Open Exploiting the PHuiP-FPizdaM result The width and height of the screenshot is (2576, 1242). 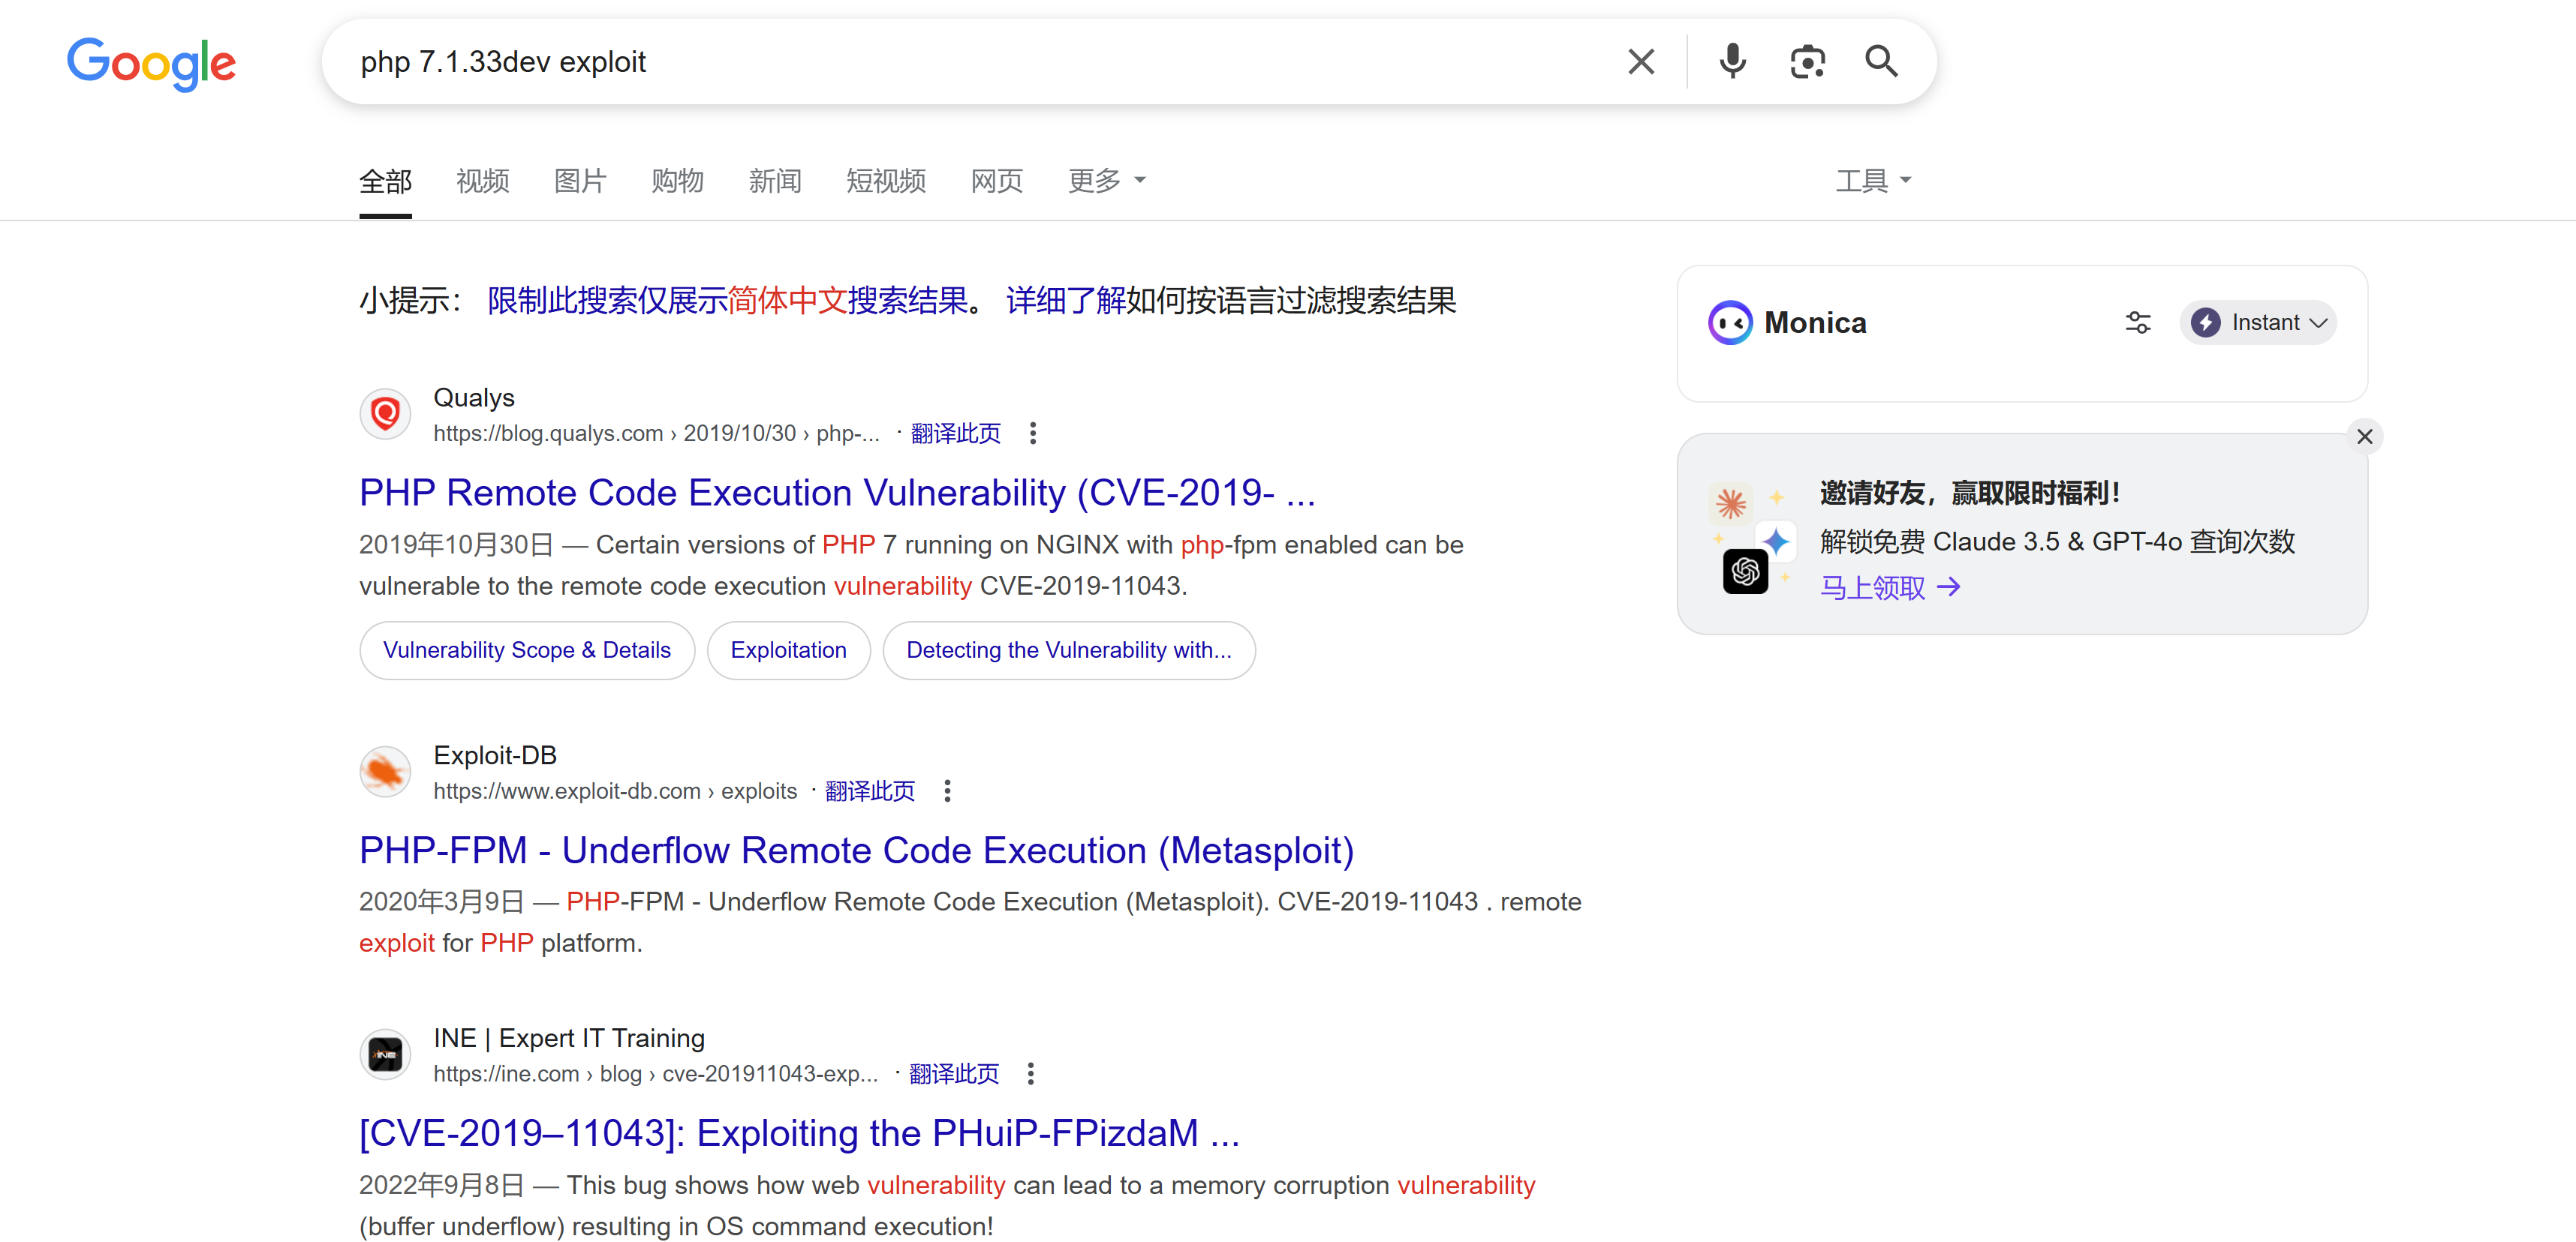click(x=799, y=1133)
